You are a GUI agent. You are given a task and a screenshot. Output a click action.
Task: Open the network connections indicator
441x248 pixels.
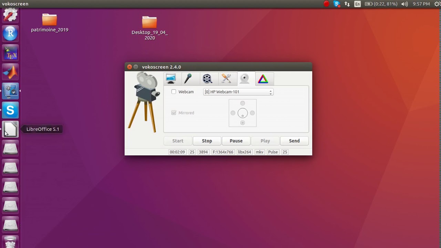[x=347, y=4]
